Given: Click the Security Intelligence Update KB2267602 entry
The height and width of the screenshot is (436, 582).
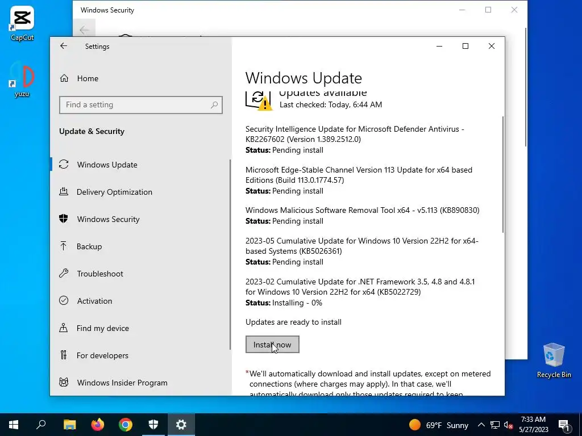Looking at the screenshot, I should click(355, 140).
